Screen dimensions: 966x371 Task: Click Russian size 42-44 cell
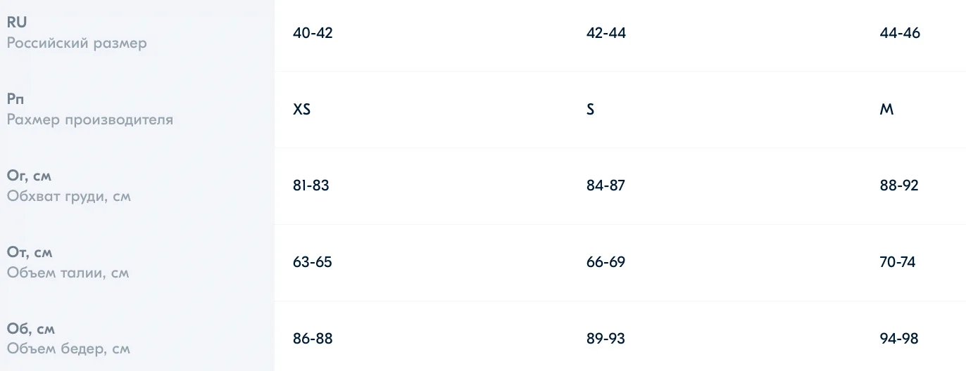tap(606, 33)
